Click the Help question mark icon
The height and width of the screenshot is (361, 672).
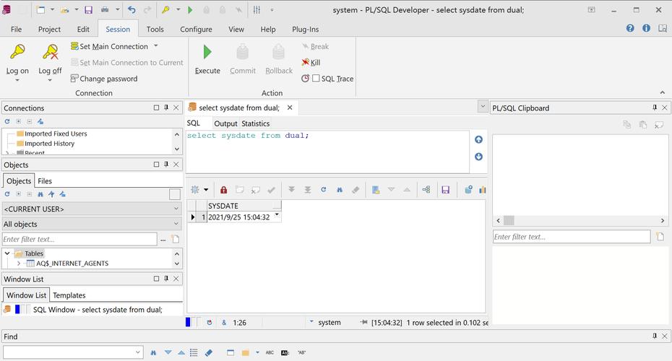630,28
